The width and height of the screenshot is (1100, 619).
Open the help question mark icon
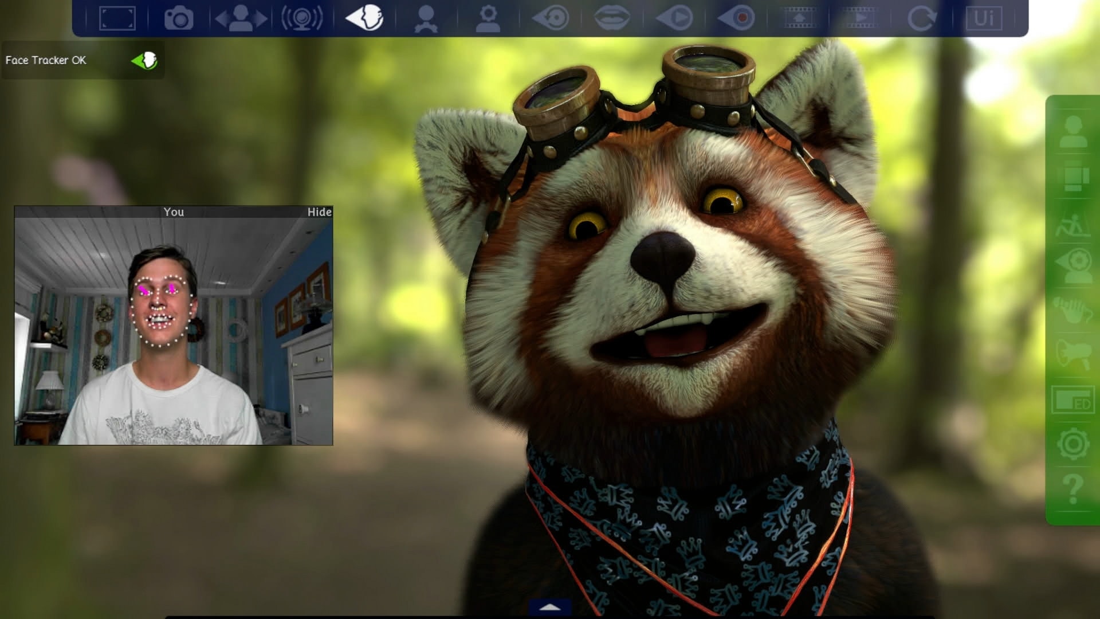pos(1072,488)
